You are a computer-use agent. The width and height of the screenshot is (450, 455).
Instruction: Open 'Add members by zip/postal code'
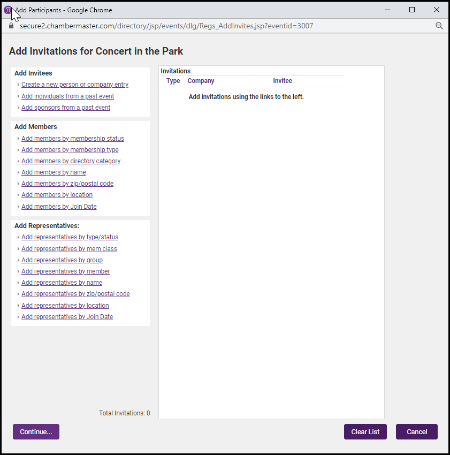(x=67, y=184)
